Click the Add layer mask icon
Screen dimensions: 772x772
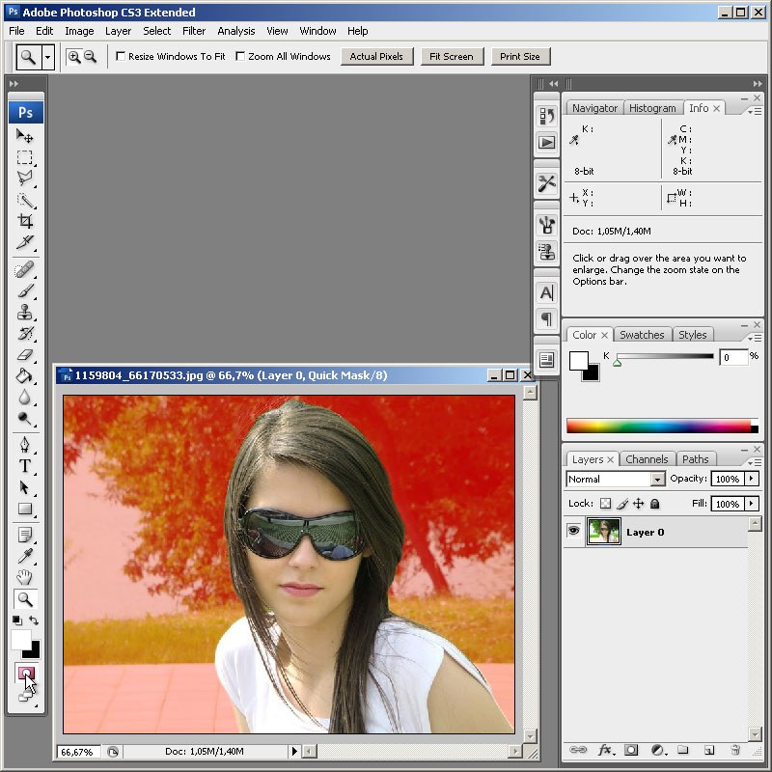point(631,750)
